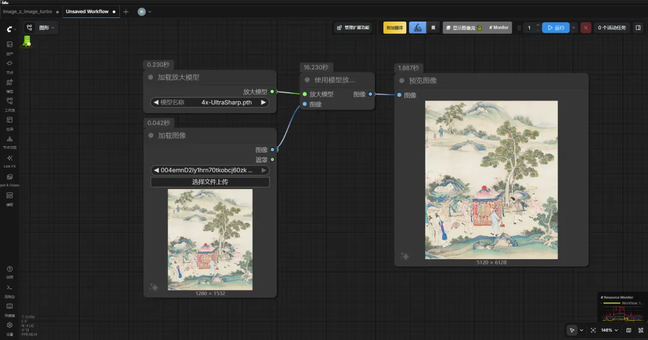Toggle the 附加翻译 yellow button
This screenshot has width=648, height=340.
[395, 28]
